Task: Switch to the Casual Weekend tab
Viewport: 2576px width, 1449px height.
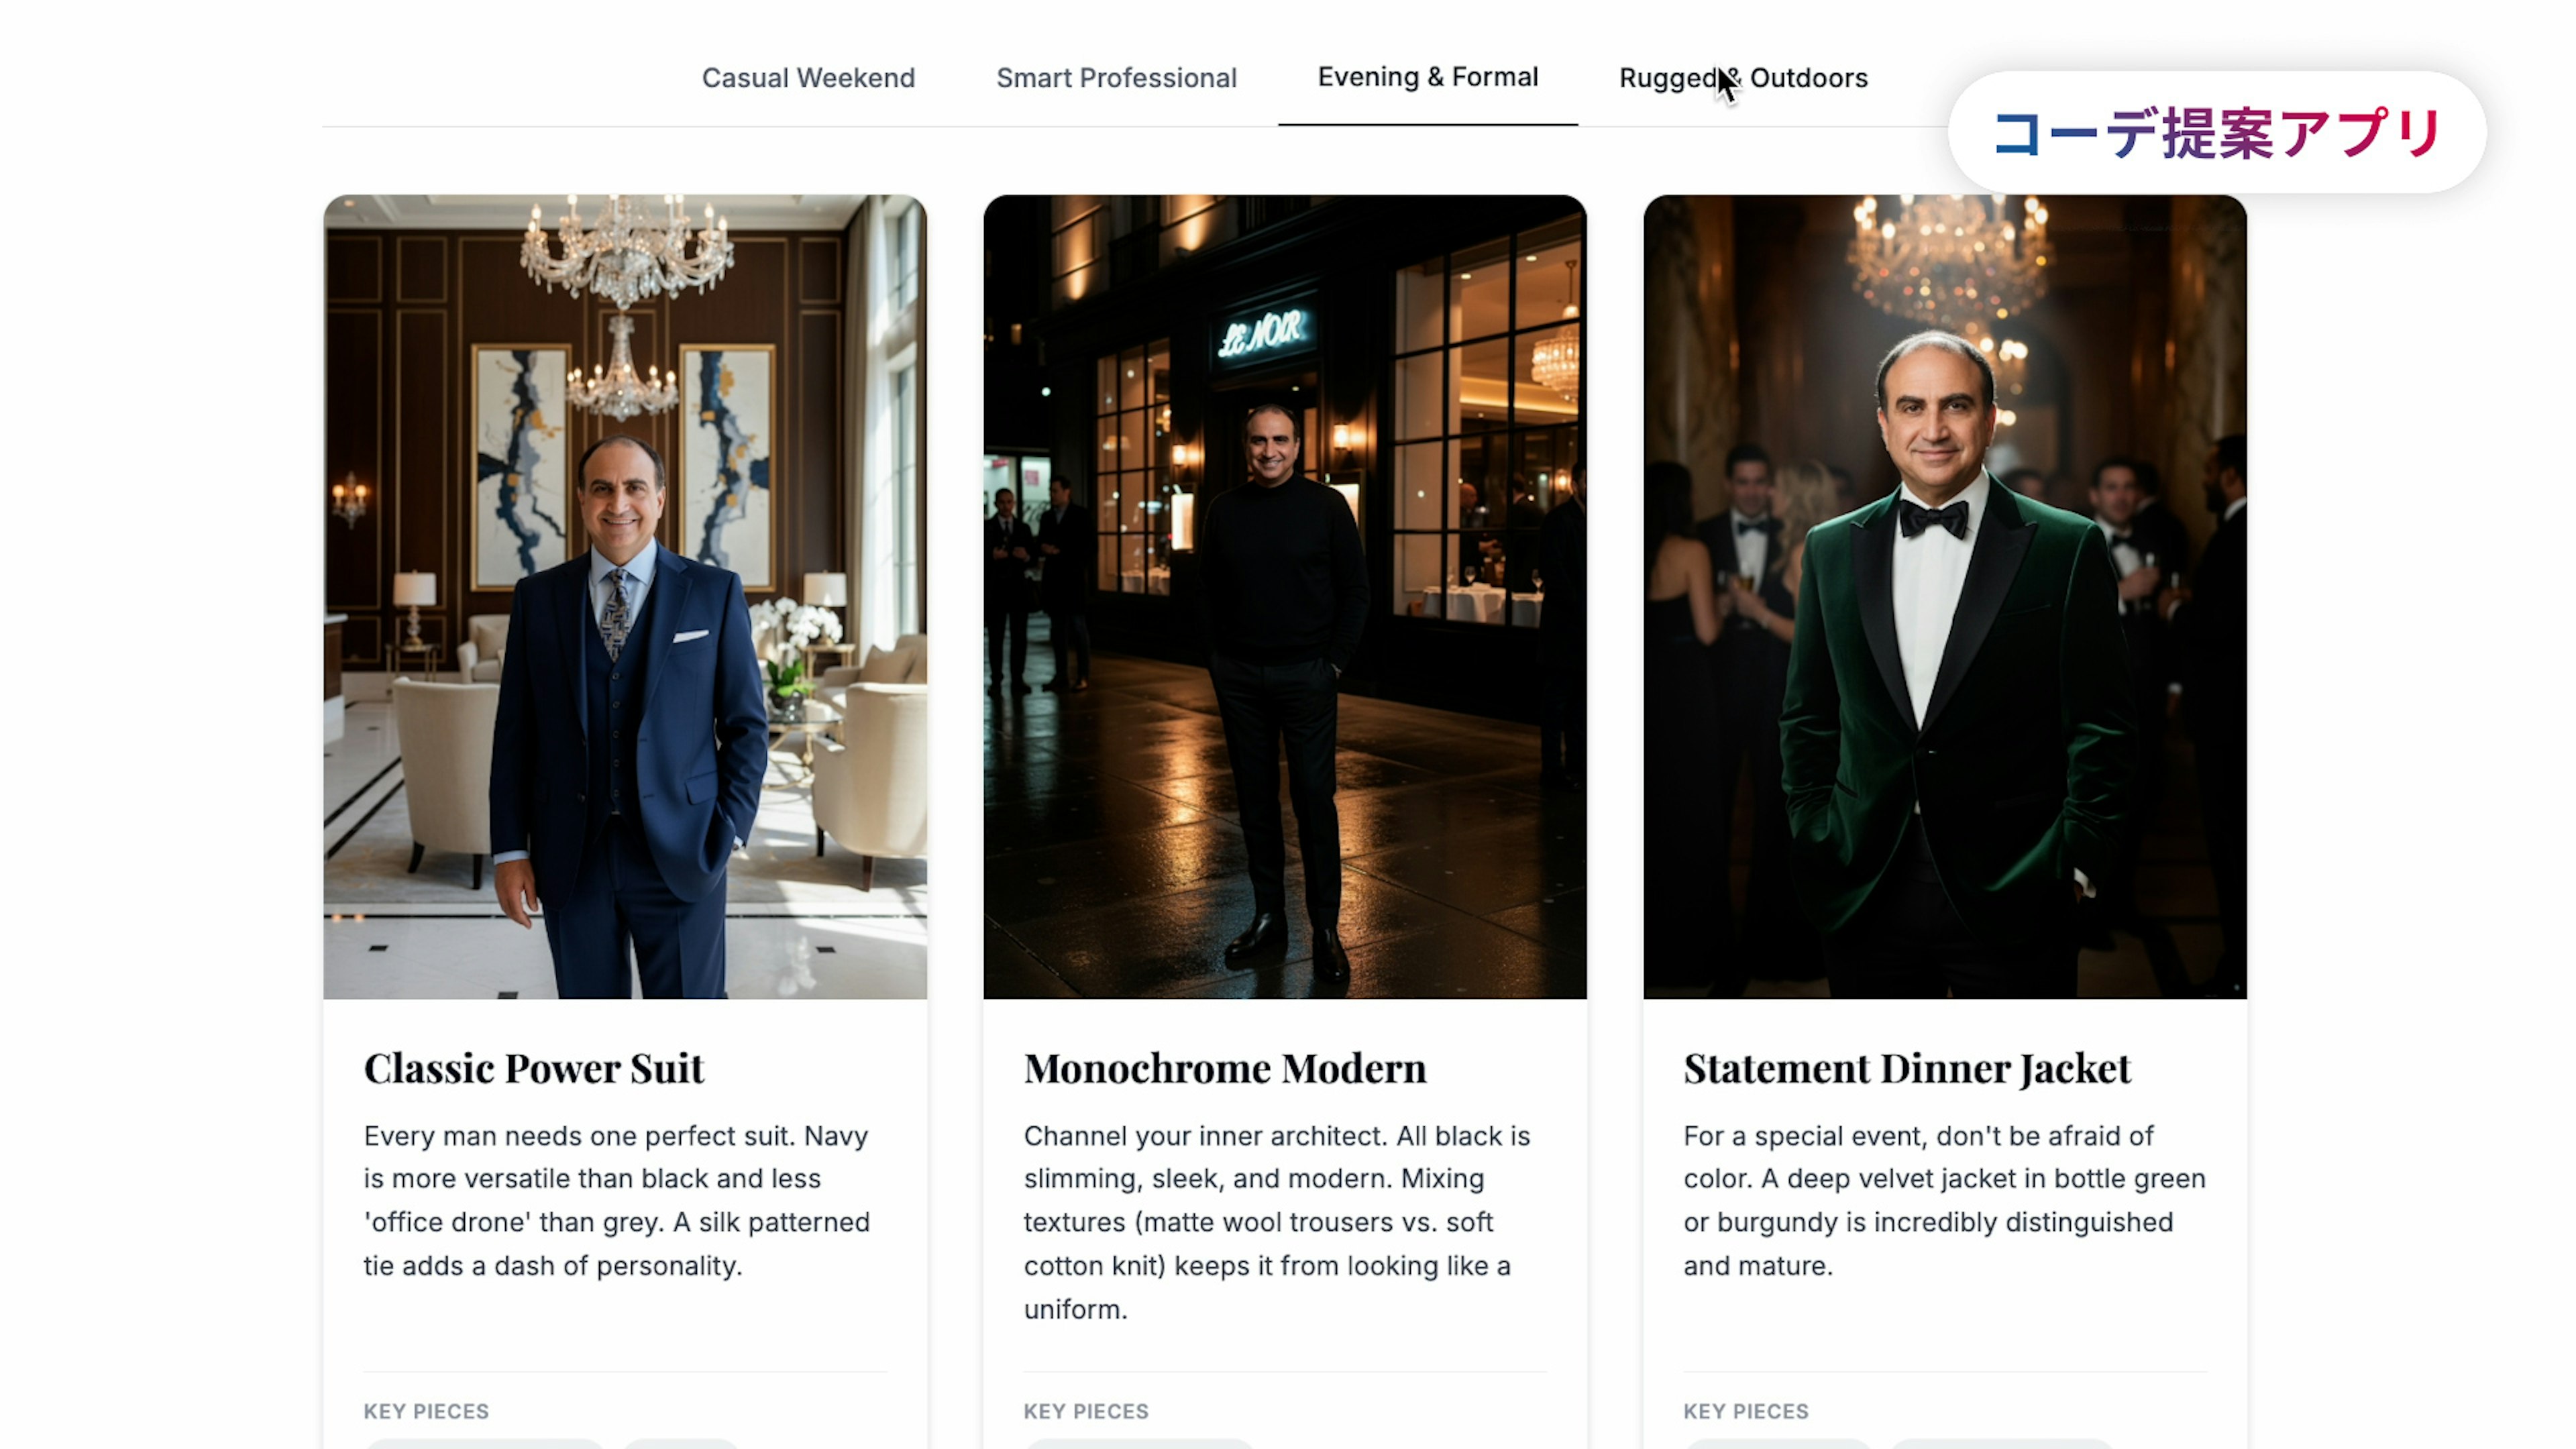Action: click(x=808, y=78)
